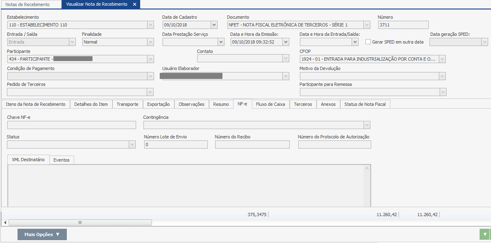Click the green arrow button at bottom right
Screen dimensions: 491x243
tap(484, 234)
